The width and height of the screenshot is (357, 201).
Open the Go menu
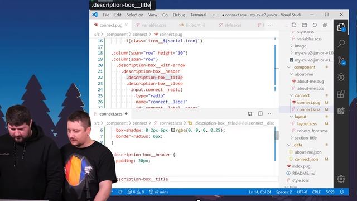(165, 15)
